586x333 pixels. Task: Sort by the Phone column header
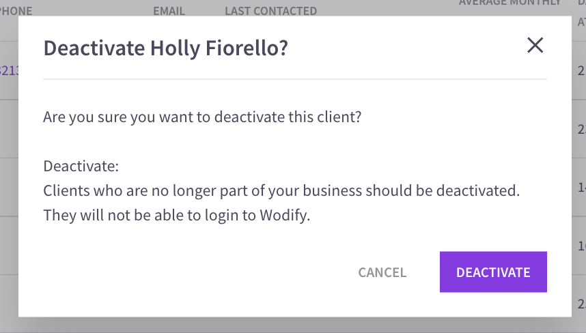coord(16,11)
